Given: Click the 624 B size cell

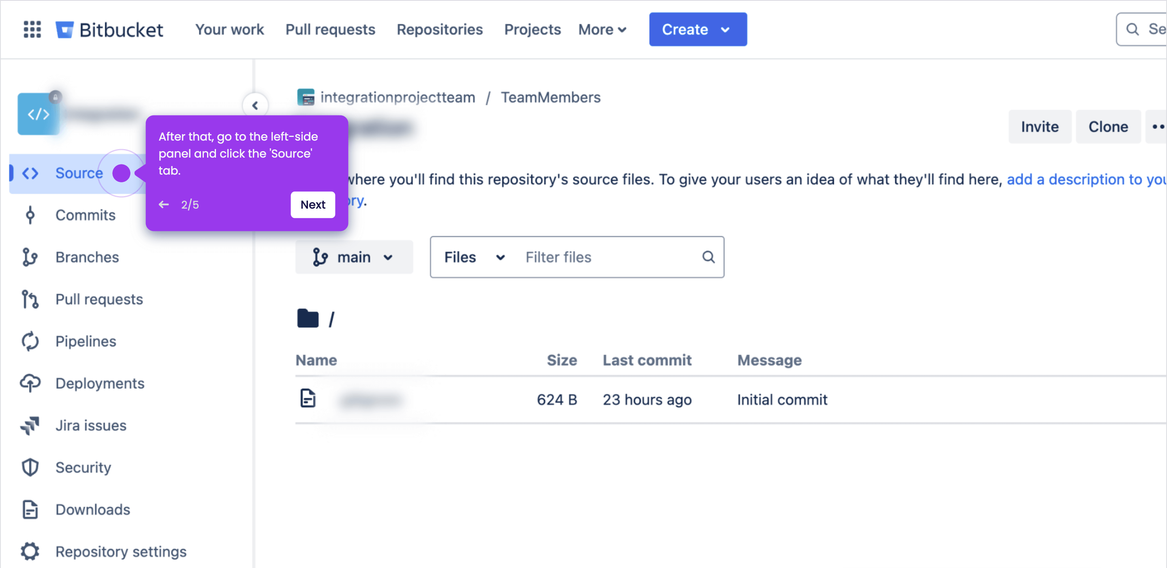Looking at the screenshot, I should point(557,400).
